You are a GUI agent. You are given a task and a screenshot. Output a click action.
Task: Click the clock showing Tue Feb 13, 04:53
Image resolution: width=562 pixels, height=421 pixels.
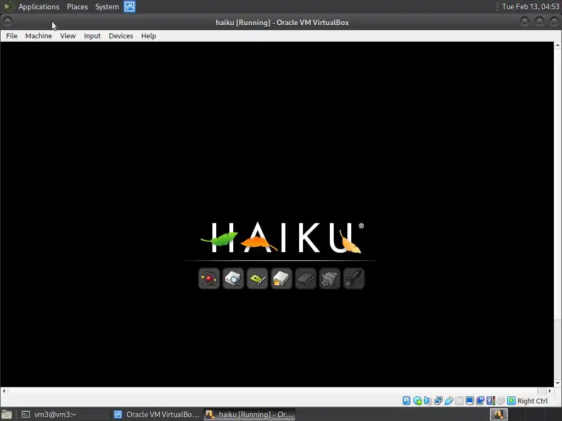point(531,7)
